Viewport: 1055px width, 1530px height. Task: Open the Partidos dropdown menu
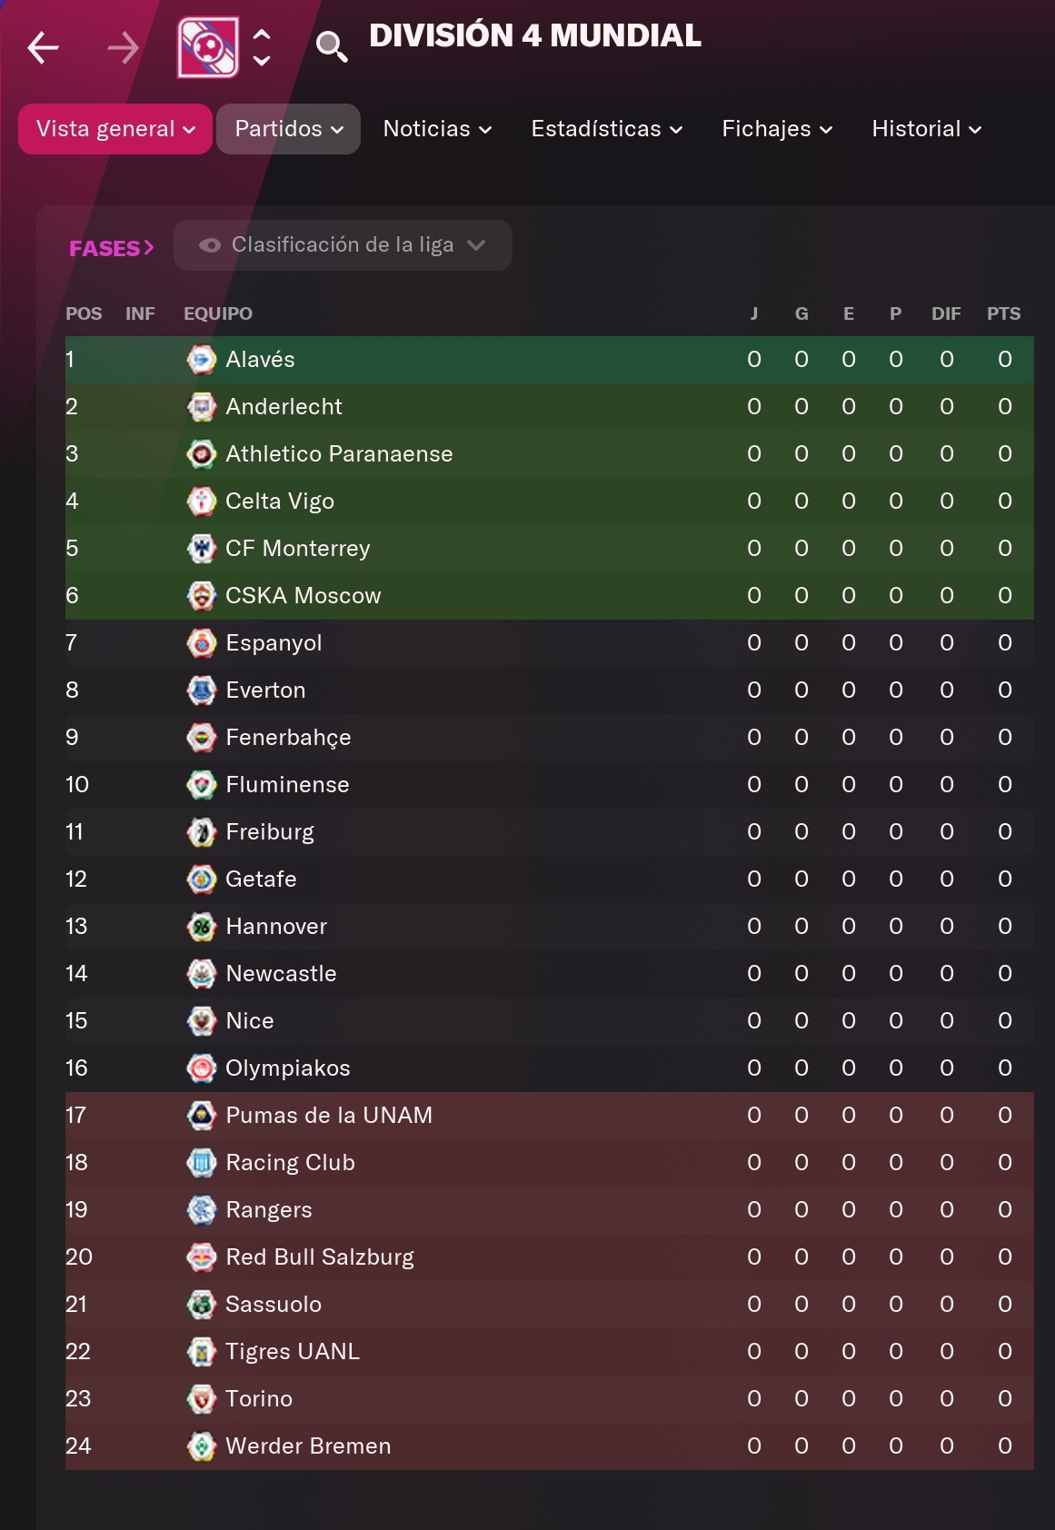tap(288, 129)
